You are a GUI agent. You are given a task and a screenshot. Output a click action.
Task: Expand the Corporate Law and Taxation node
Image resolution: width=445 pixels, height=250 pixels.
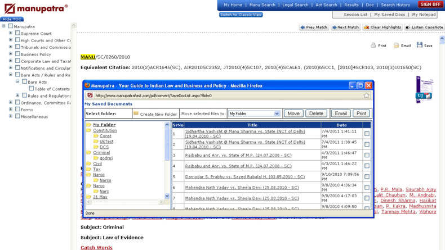pyautogui.click(x=11, y=61)
